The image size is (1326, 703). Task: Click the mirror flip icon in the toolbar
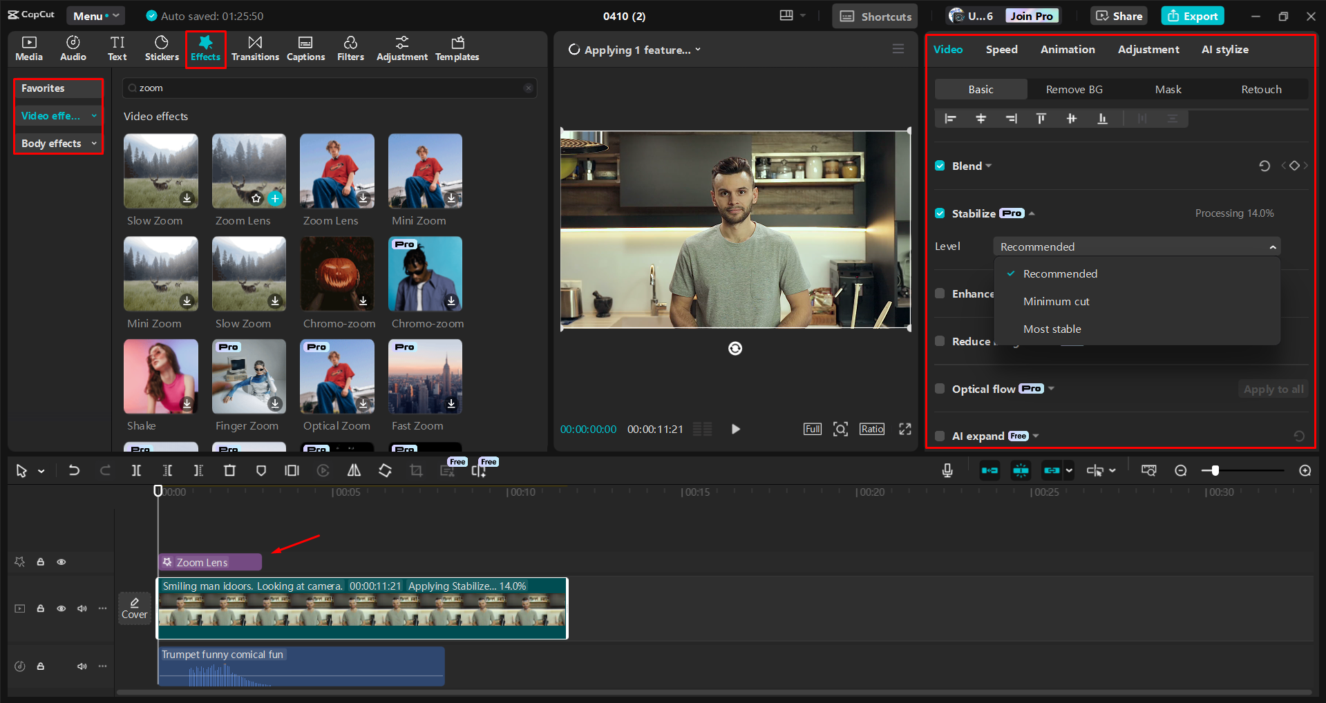(x=354, y=470)
